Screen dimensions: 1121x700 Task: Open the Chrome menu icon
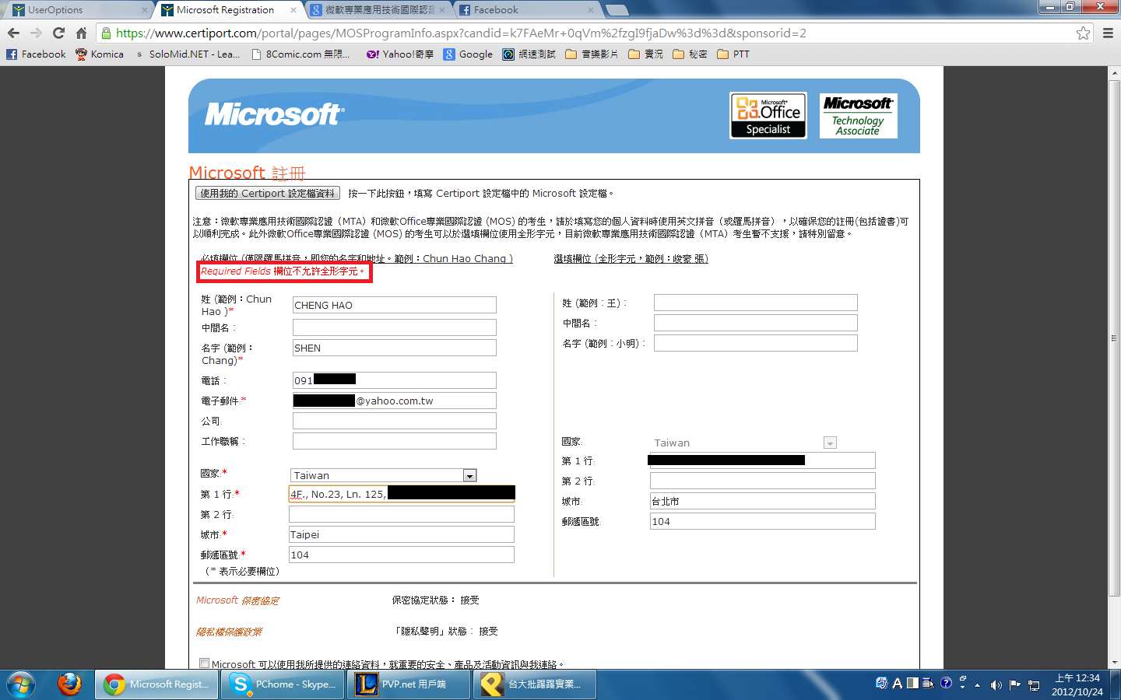(x=1108, y=33)
